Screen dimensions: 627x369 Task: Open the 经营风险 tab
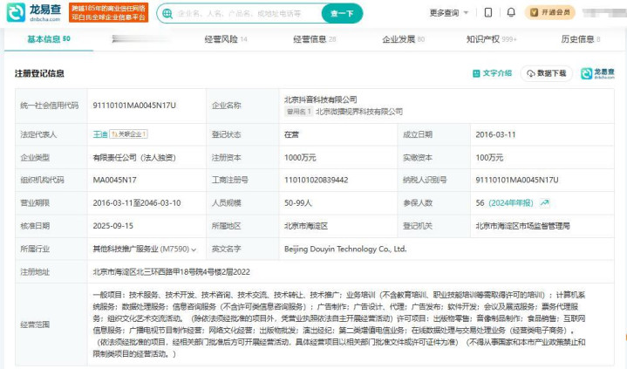click(x=225, y=39)
